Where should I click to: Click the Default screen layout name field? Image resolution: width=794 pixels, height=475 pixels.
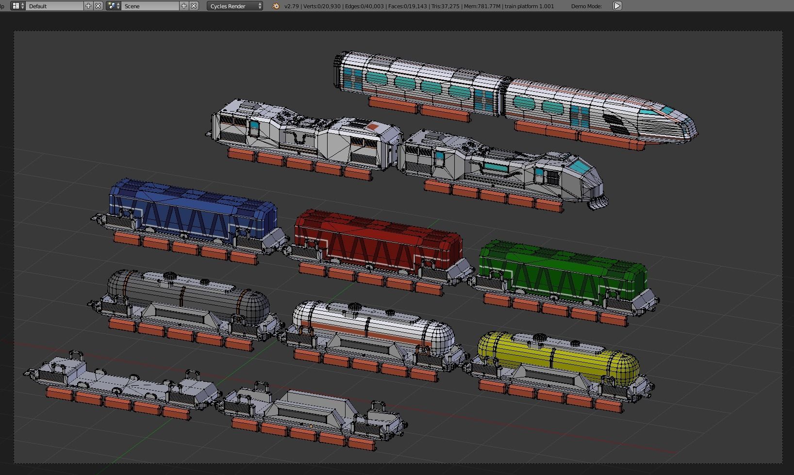click(54, 6)
